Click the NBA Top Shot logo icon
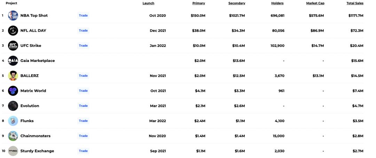Viewport: 376px width, 158px height. click(13, 16)
